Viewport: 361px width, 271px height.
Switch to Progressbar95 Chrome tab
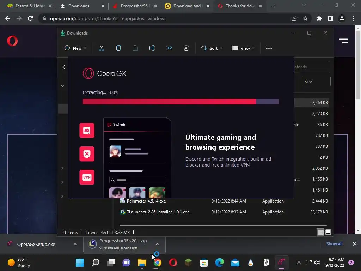click(x=135, y=6)
